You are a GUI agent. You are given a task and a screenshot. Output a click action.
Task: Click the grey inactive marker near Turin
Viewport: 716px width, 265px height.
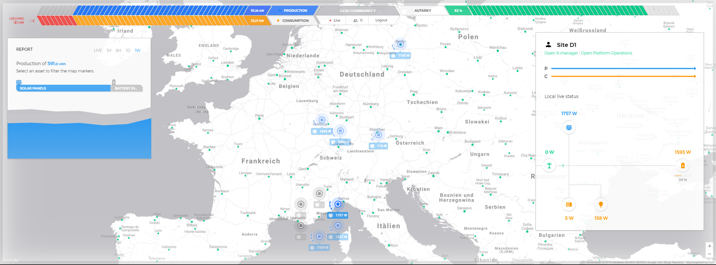(x=319, y=193)
